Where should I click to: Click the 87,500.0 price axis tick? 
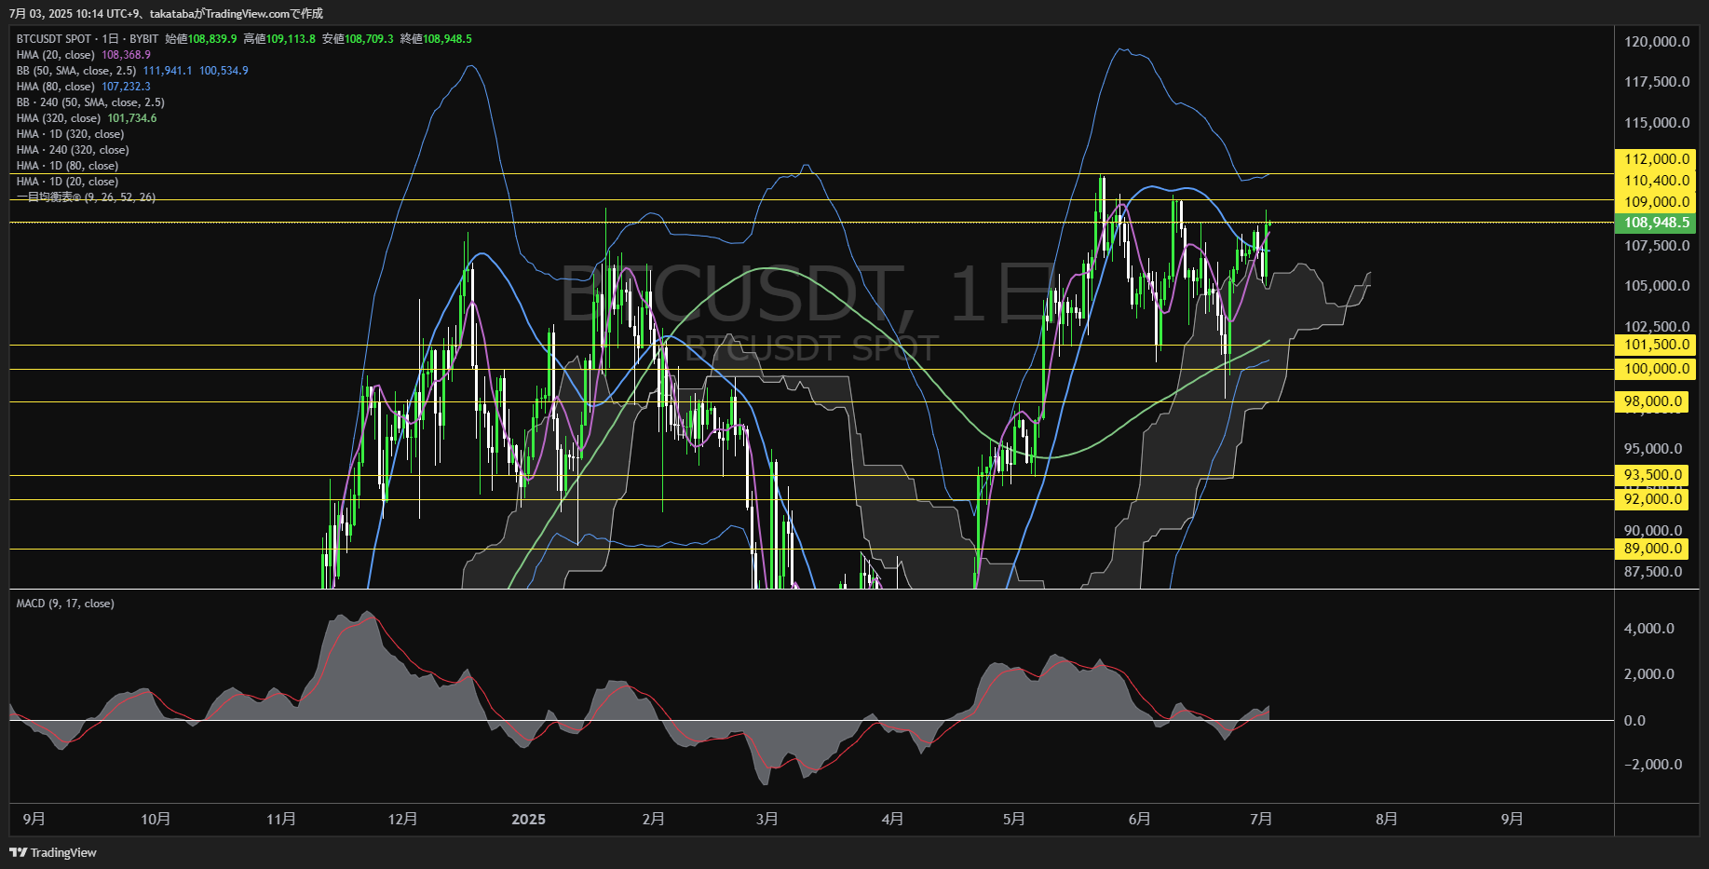coord(1653,572)
